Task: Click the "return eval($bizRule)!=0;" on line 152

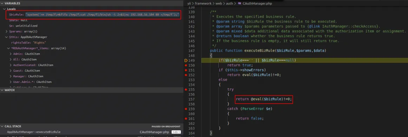Action: click(254, 75)
